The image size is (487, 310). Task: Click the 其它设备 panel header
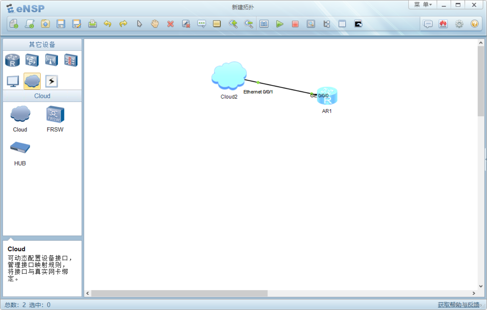coord(42,45)
